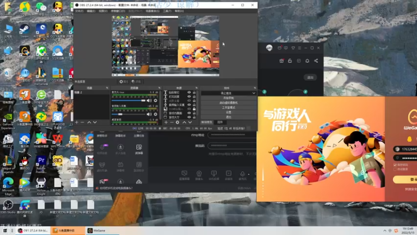This screenshot has height=235, width=417.
Task: Expand the 停止推流 dropdown arrow in OBS controls
Action: (253, 93)
